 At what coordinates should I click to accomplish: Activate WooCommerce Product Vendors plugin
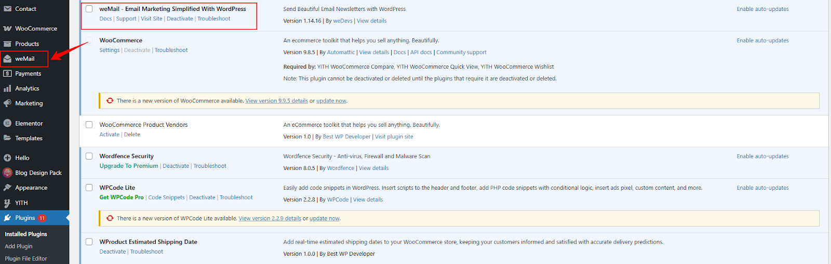click(x=110, y=135)
